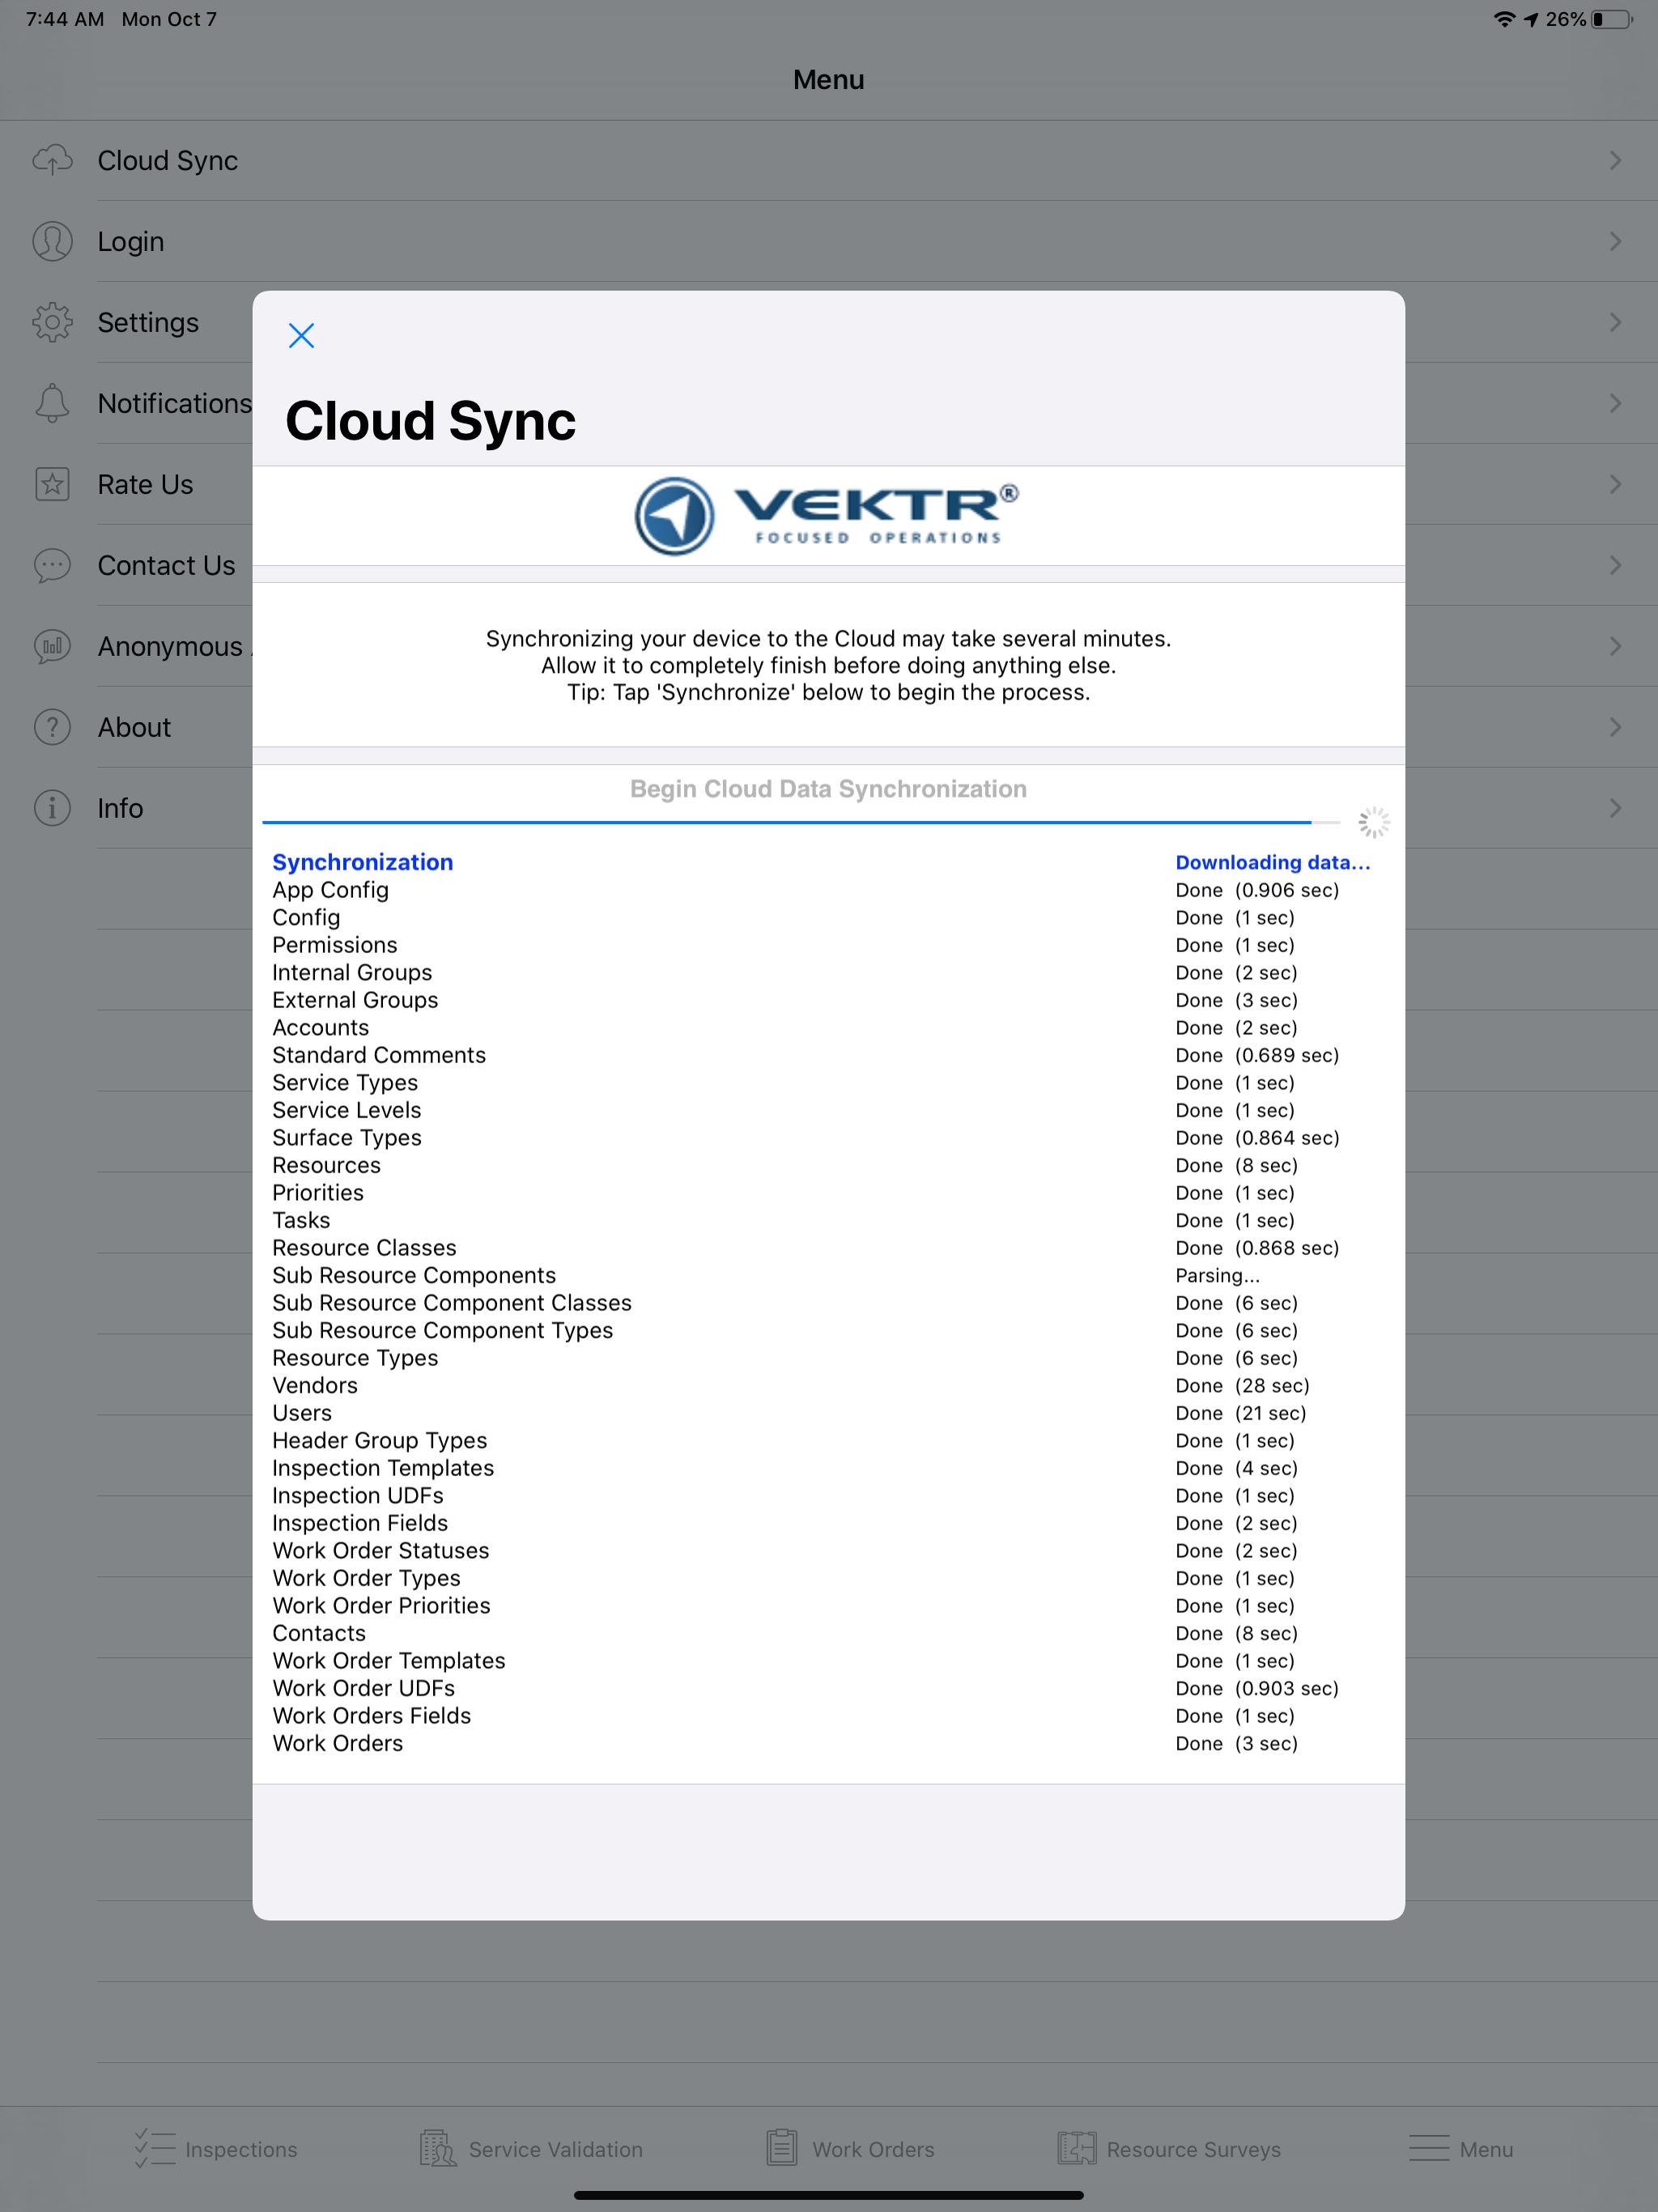Tap the Surface Types sync row
Screen dimensions: 1658x2212
(x=828, y=1138)
